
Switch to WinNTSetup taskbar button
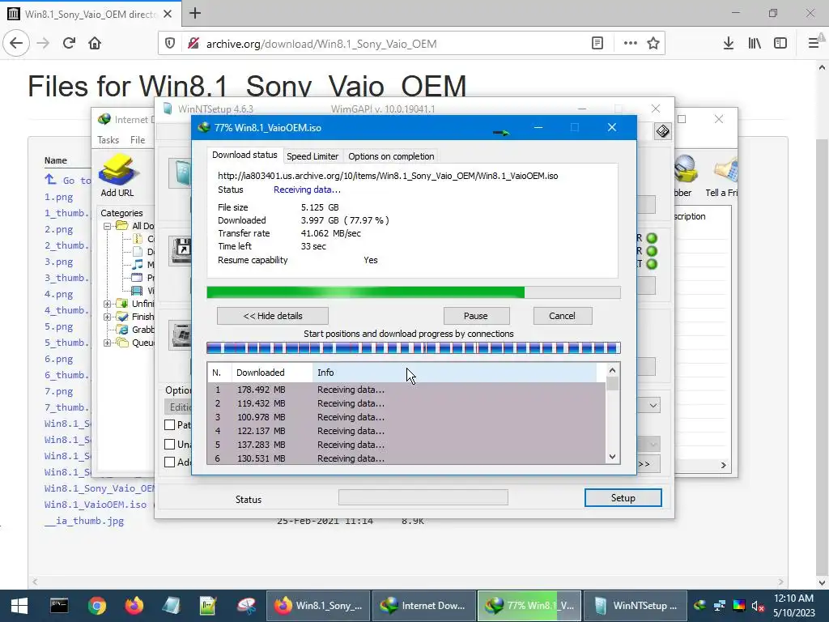click(x=636, y=606)
